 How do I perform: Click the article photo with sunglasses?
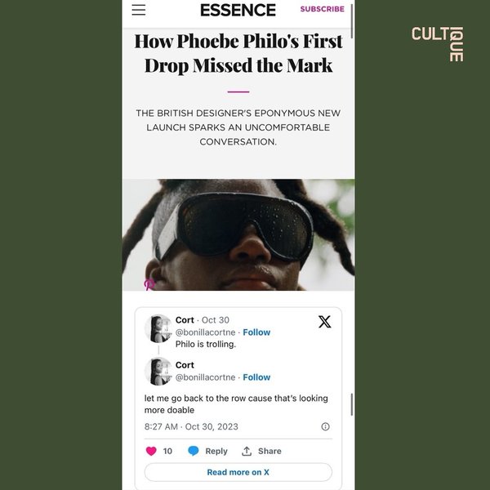click(238, 234)
